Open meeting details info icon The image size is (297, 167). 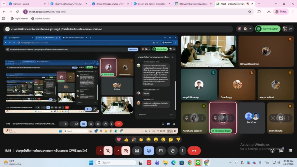[272, 150]
